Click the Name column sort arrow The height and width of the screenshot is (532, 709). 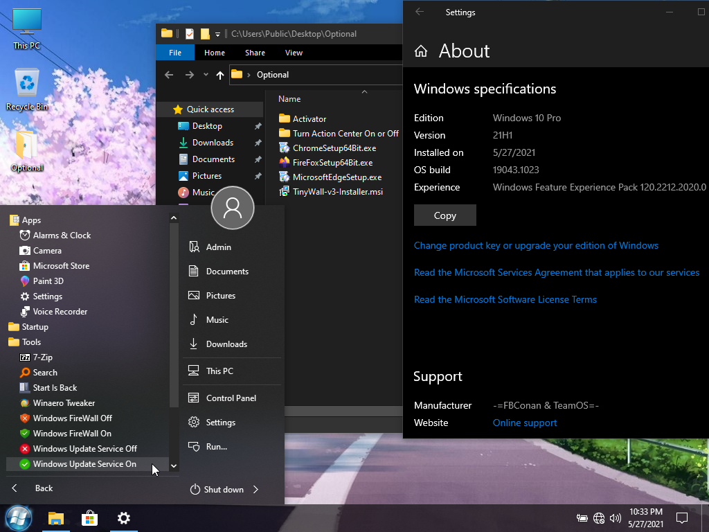click(364, 92)
